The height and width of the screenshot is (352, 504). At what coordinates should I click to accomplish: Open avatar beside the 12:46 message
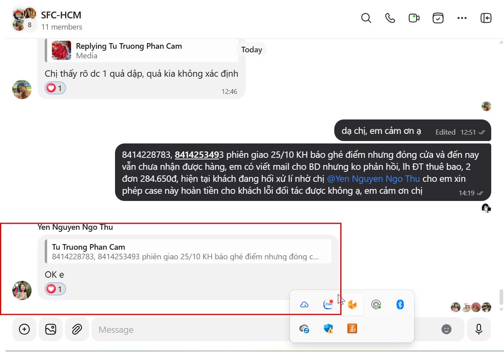click(x=22, y=89)
